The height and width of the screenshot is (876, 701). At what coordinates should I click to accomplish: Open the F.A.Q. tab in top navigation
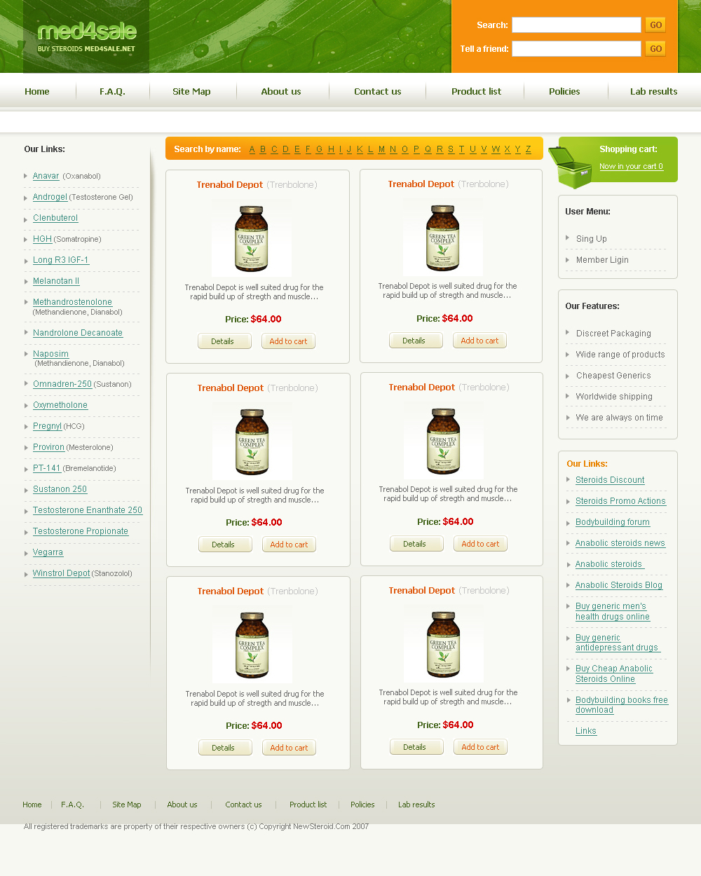click(x=112, y=92)
